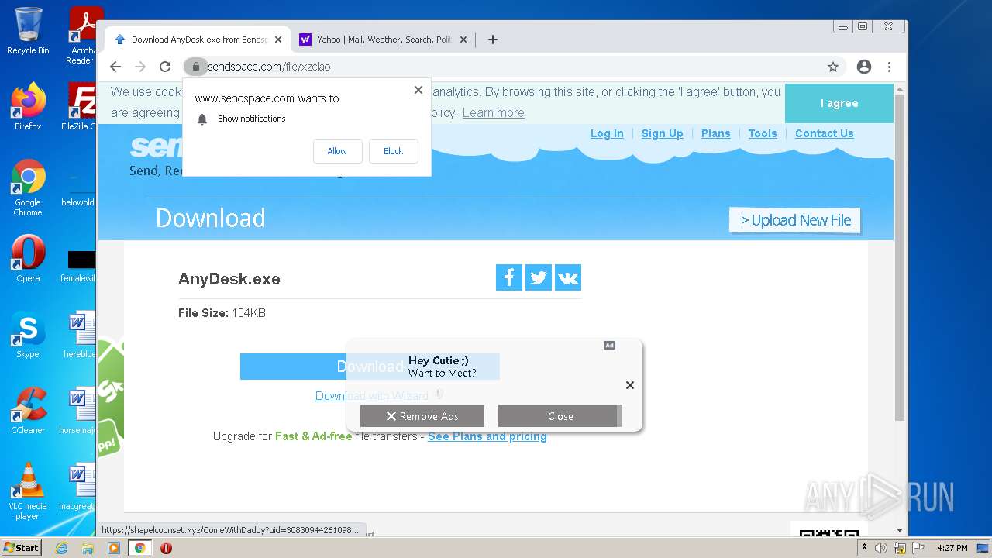The height and width of the screenshot is (558, 992).
Task: Open the Contact Us link
Action: point(824,133)
